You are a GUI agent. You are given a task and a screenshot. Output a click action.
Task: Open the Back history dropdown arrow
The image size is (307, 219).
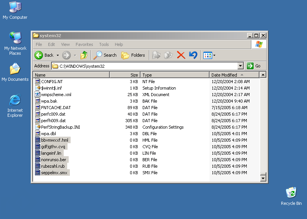[58, 56]
